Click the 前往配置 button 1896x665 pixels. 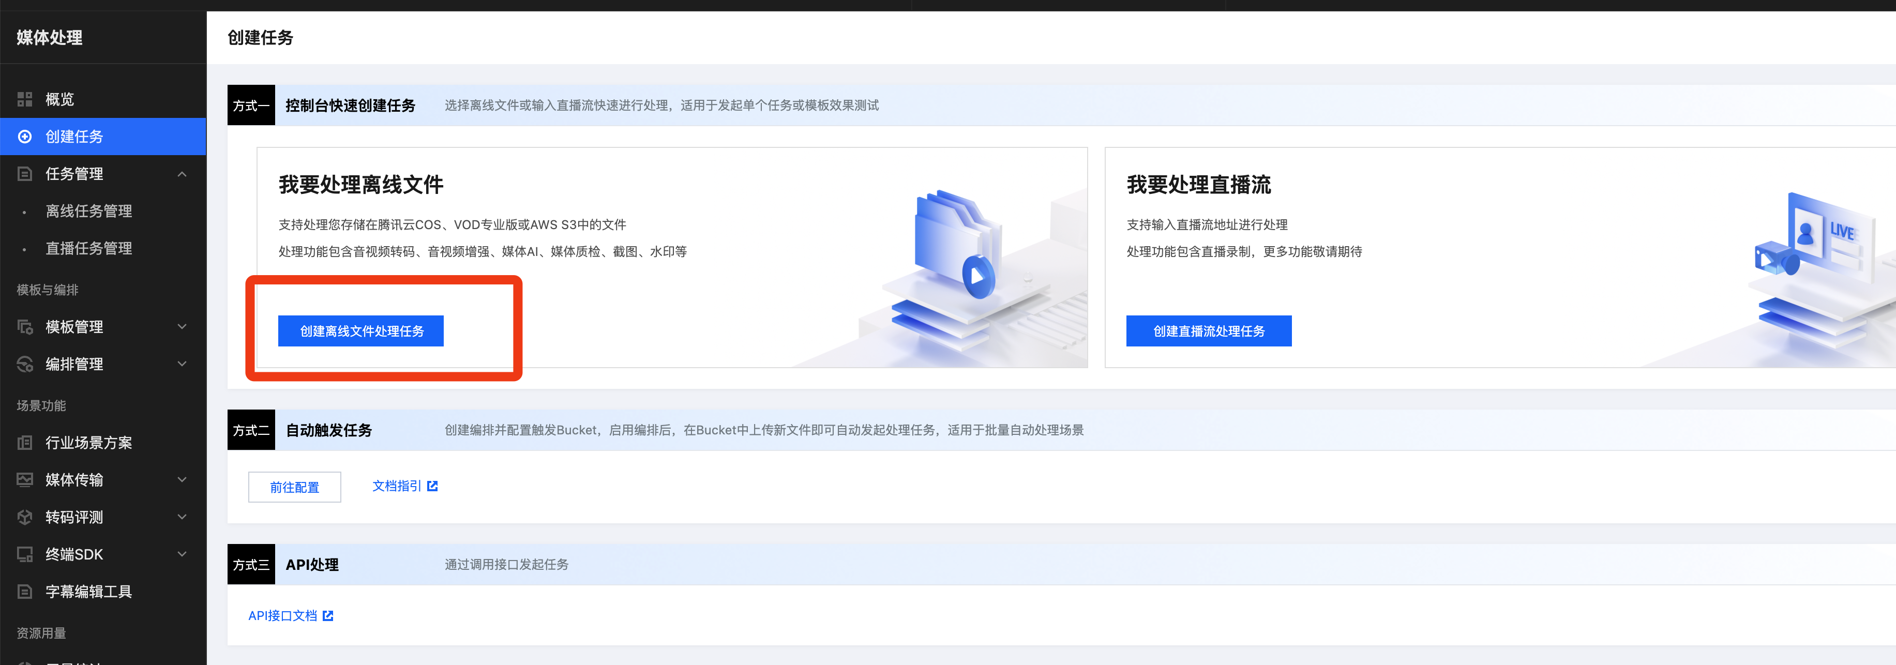(294, 487)
